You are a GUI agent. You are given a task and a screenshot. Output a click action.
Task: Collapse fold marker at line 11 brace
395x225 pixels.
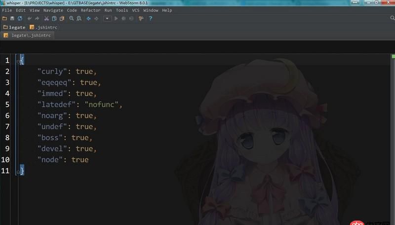[18, 172]
